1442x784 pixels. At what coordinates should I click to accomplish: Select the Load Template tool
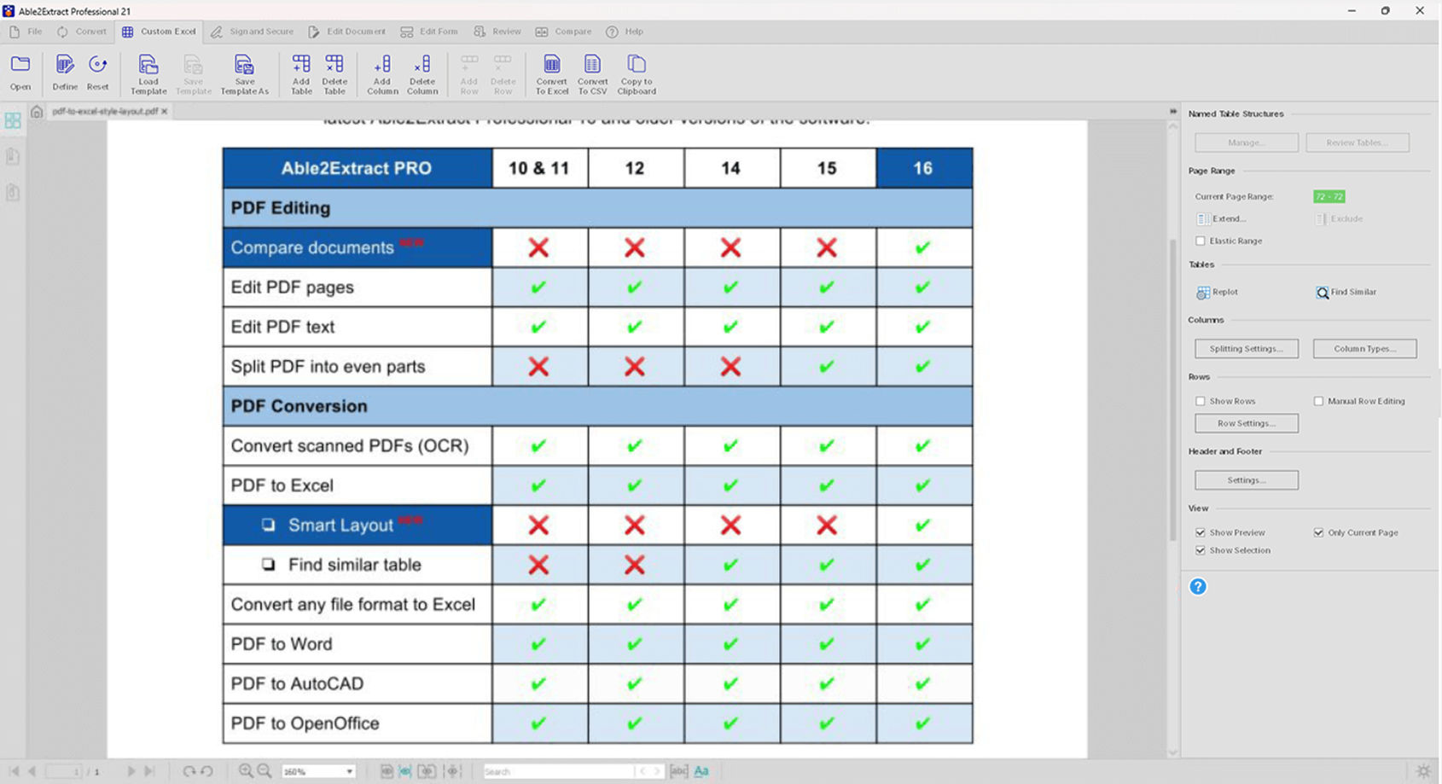click(148, 73)
